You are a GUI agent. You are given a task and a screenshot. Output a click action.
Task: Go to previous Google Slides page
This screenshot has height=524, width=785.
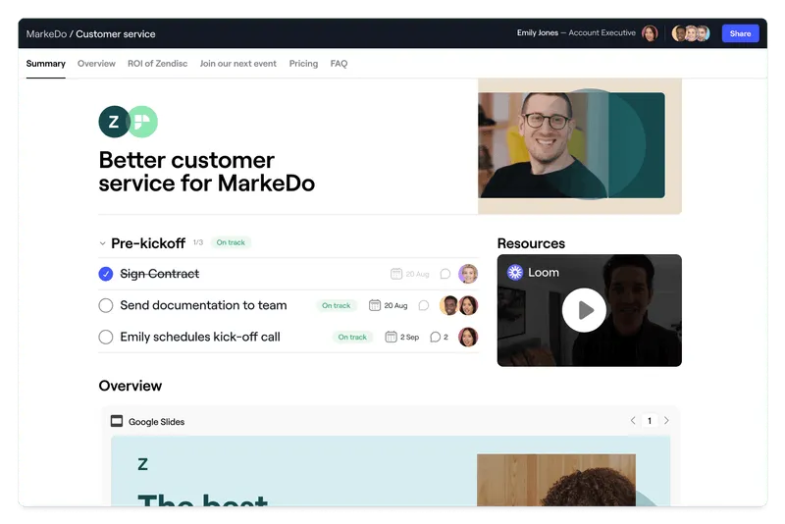pyautogui.click(x=633, y=420)
